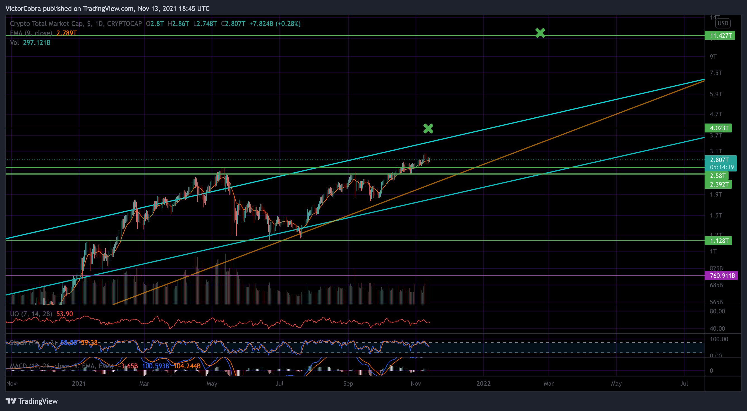Click the UO value 53.90

pos(65,314)
